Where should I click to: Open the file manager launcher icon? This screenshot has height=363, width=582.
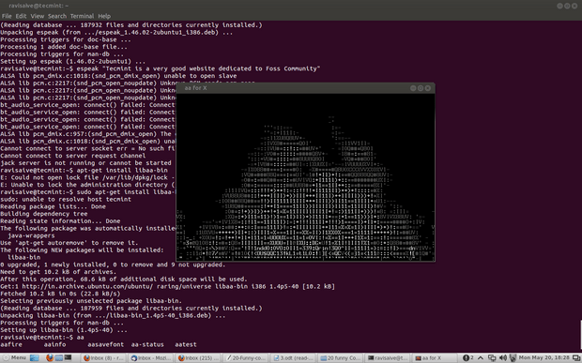[59, 357]
